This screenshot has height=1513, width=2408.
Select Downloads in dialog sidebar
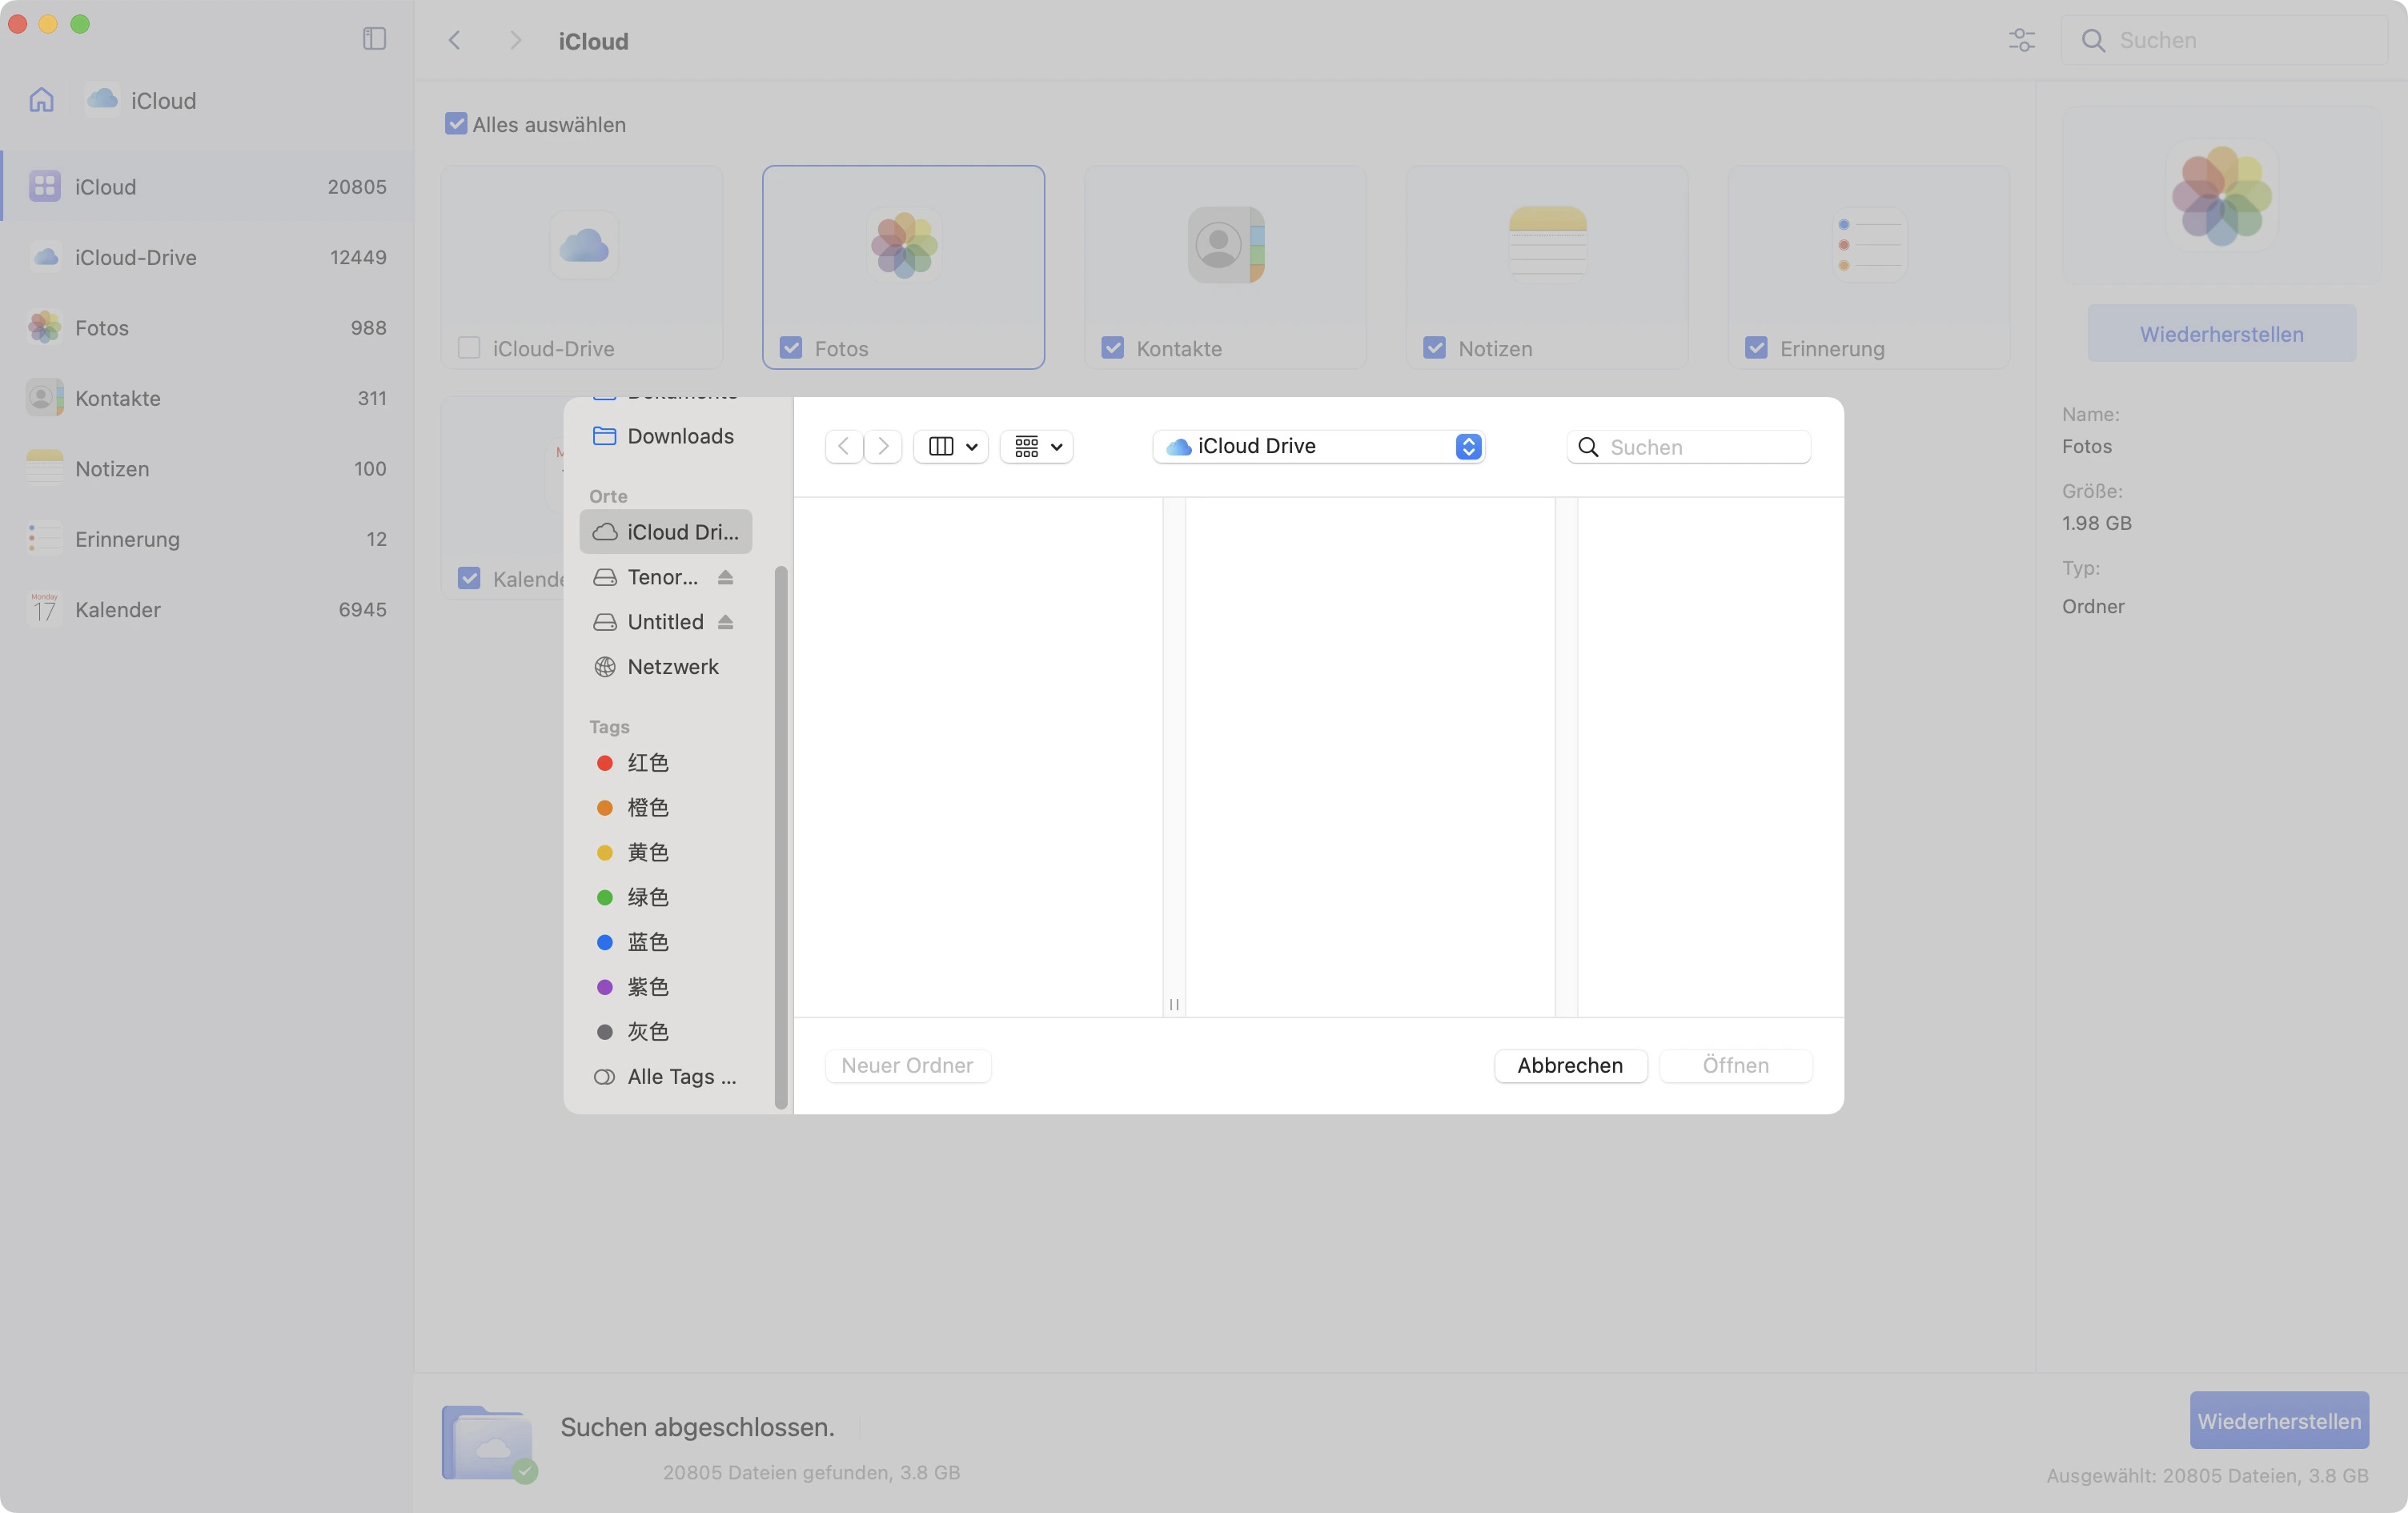pyautogui.click(x=665, y=436)
